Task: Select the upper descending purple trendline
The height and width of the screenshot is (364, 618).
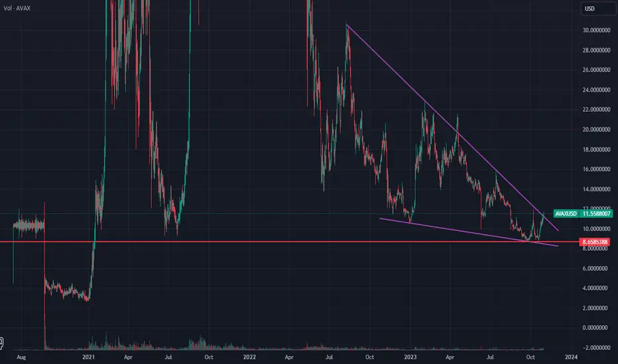Action: (x=454, y=128)
